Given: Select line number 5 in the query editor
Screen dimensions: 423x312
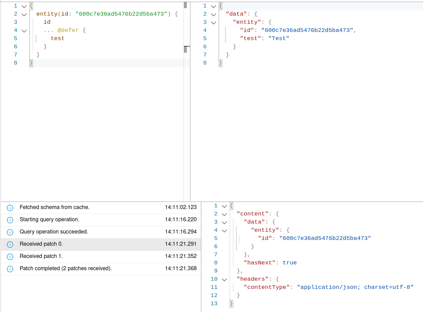Looking at the screenshot, I should tap(15, 38).
